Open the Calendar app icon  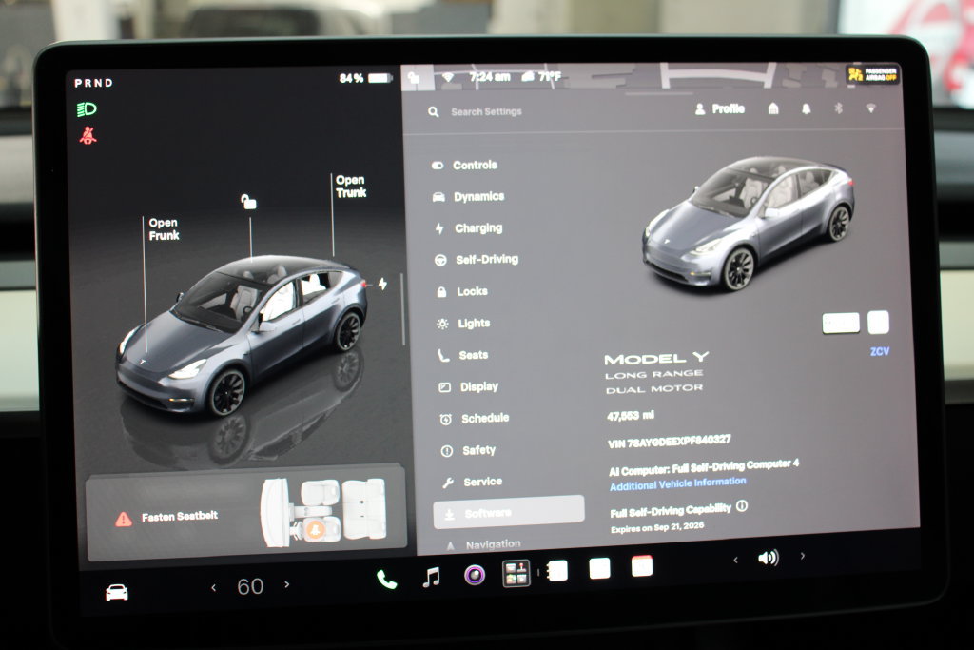(x=642, y=566)
